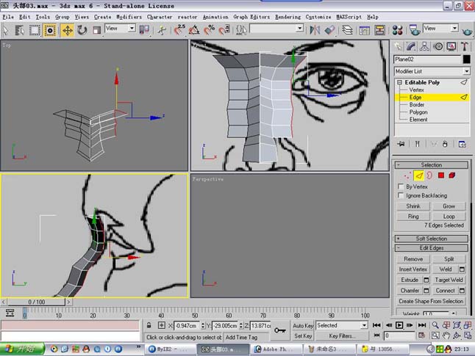Collapse the Editable Poly tree node
This screenshot has height=356, width=475.
tap(399, 82)
